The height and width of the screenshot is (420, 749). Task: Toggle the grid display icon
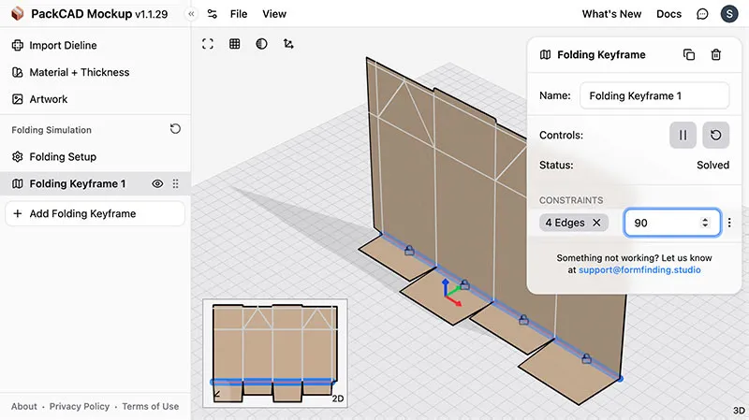pos(235,44)
